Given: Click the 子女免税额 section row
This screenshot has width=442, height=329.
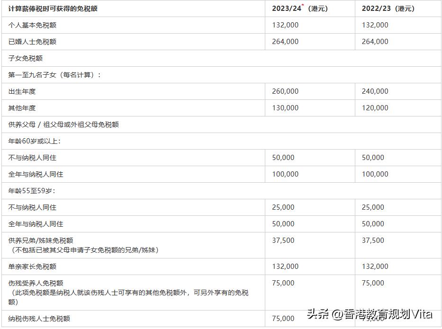Looking at the screenshot, I should tap(24, 58).
